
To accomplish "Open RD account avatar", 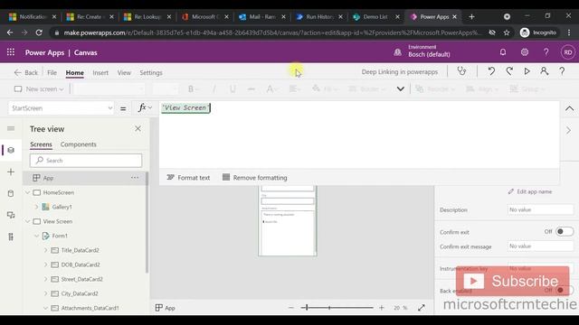I will (x=568, y=52).
